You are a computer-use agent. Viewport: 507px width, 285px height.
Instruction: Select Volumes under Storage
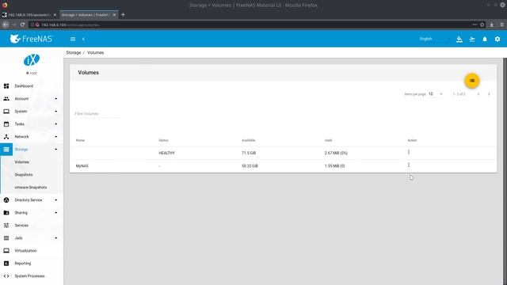pos(21,161)
